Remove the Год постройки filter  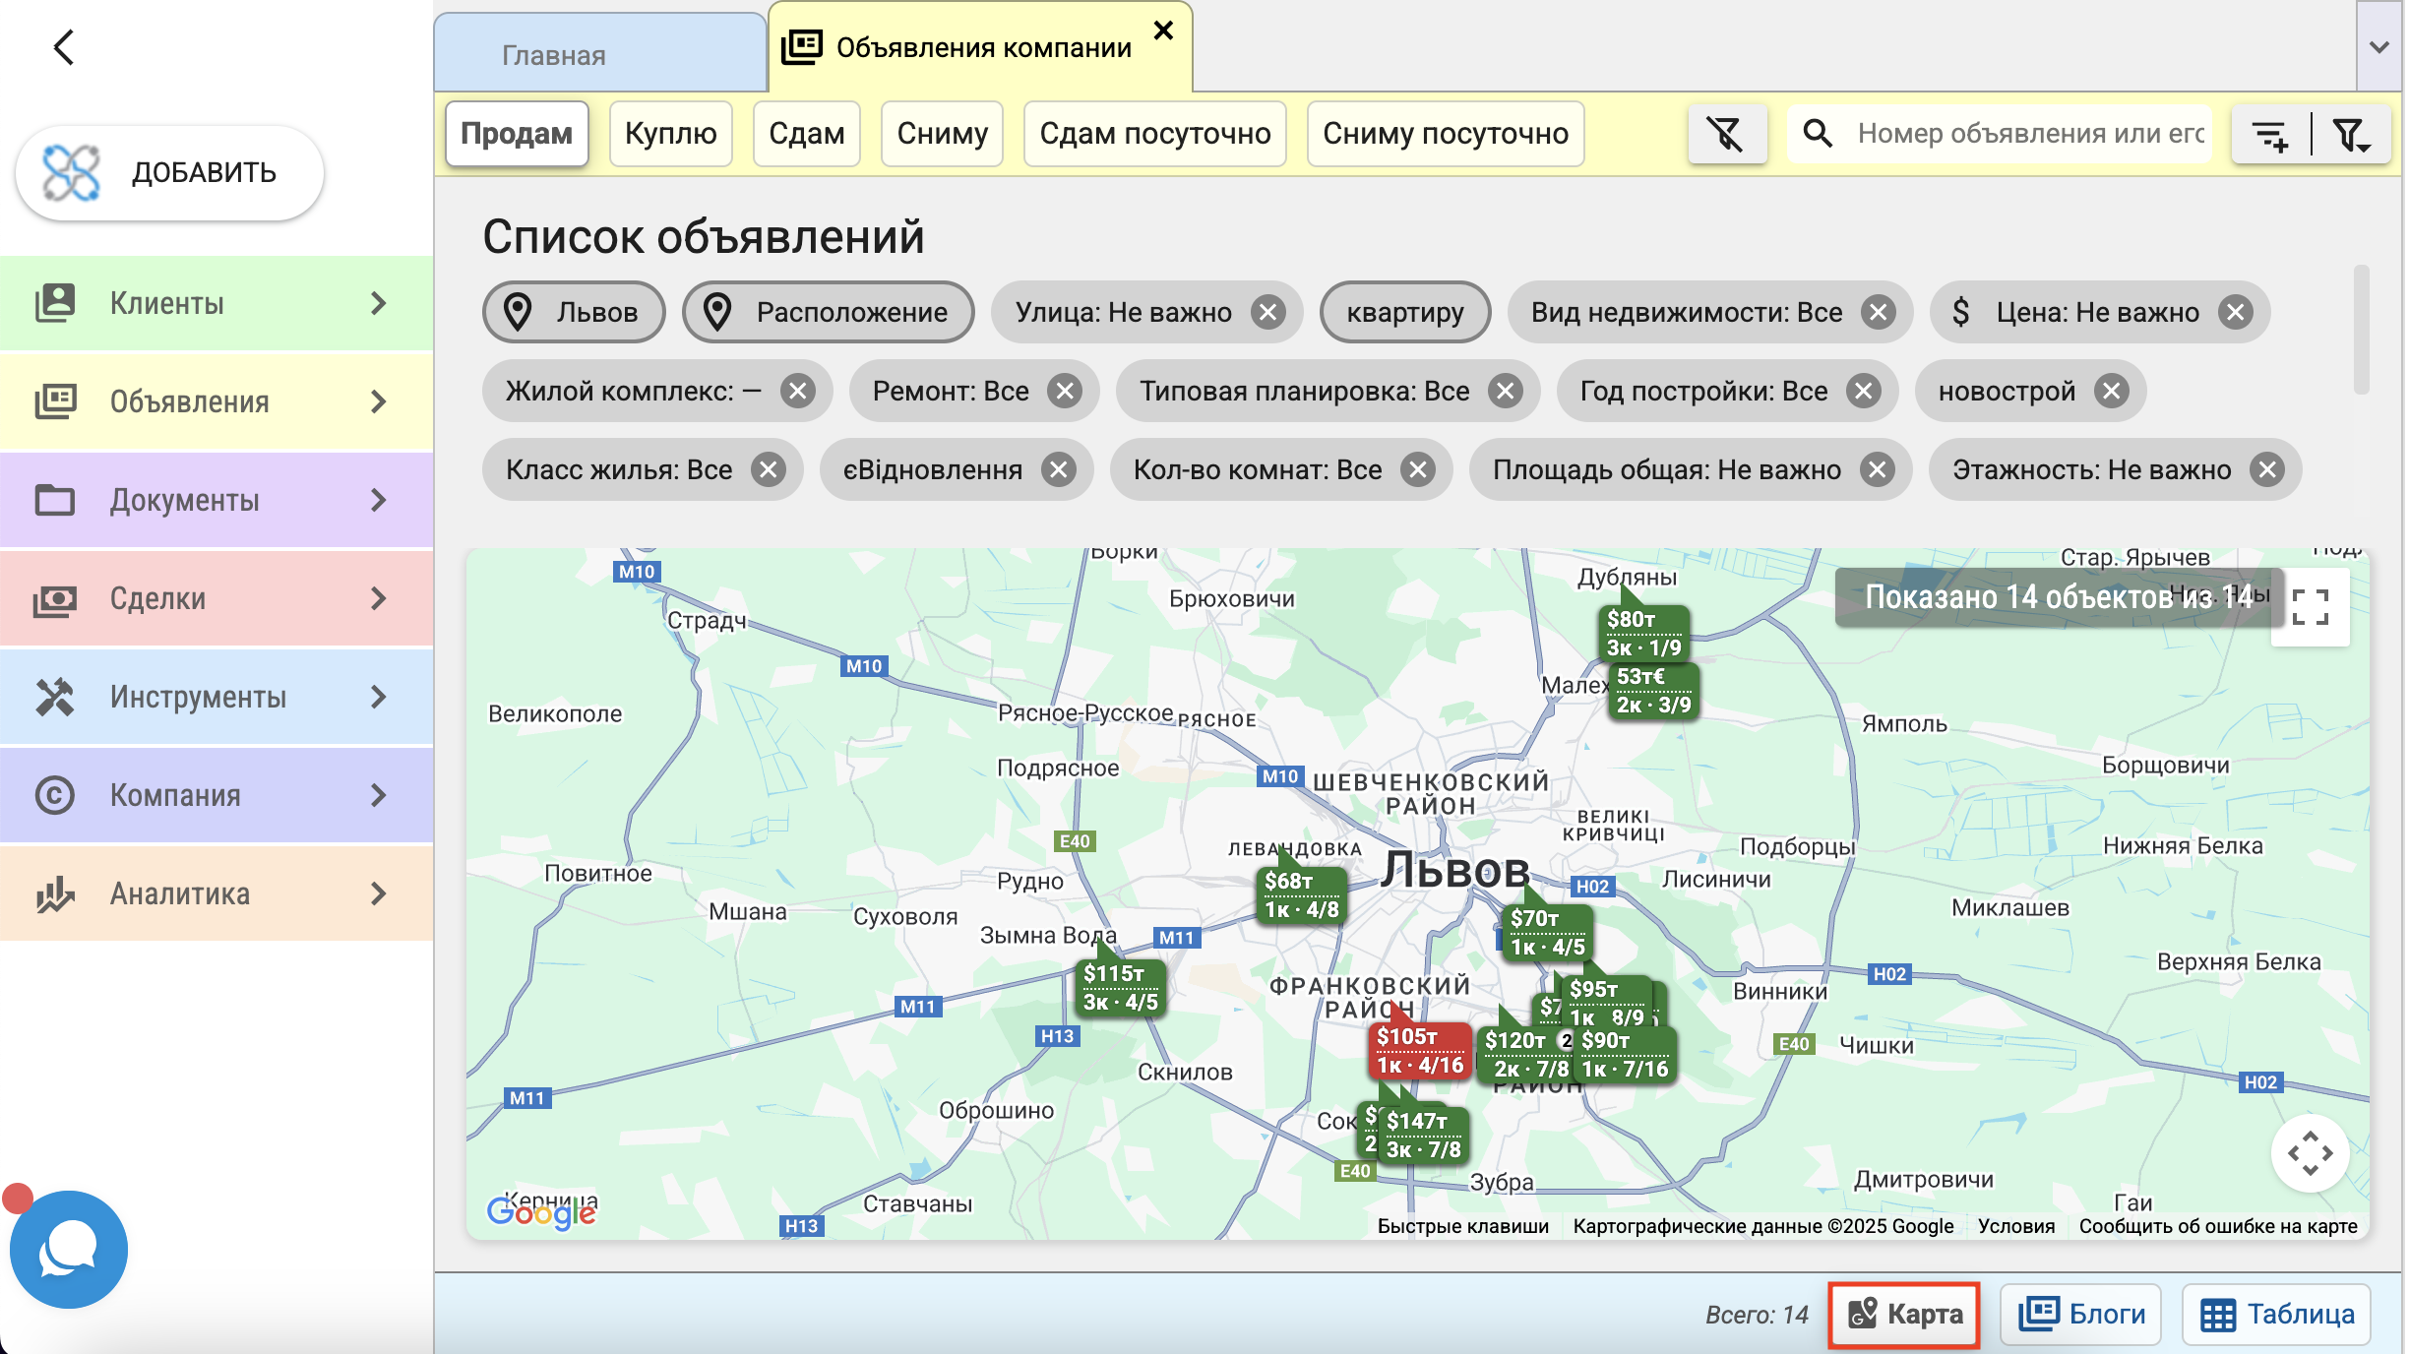[1864, 391]
